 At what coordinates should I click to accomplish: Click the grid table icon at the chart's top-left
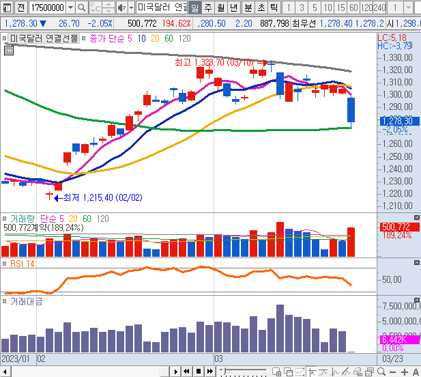tap(8, 50)
